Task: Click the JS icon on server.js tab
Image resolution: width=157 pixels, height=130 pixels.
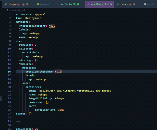Action: tap(38, 5)
